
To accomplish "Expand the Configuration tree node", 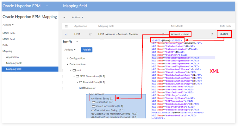I will tap(68, 58).
